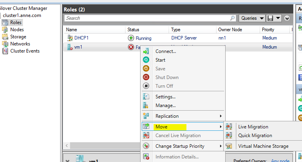Click DHCP1's Medium priority cell
Image resolution: width=302 pixels, height=162 pixels.
(x=270, y=38)
